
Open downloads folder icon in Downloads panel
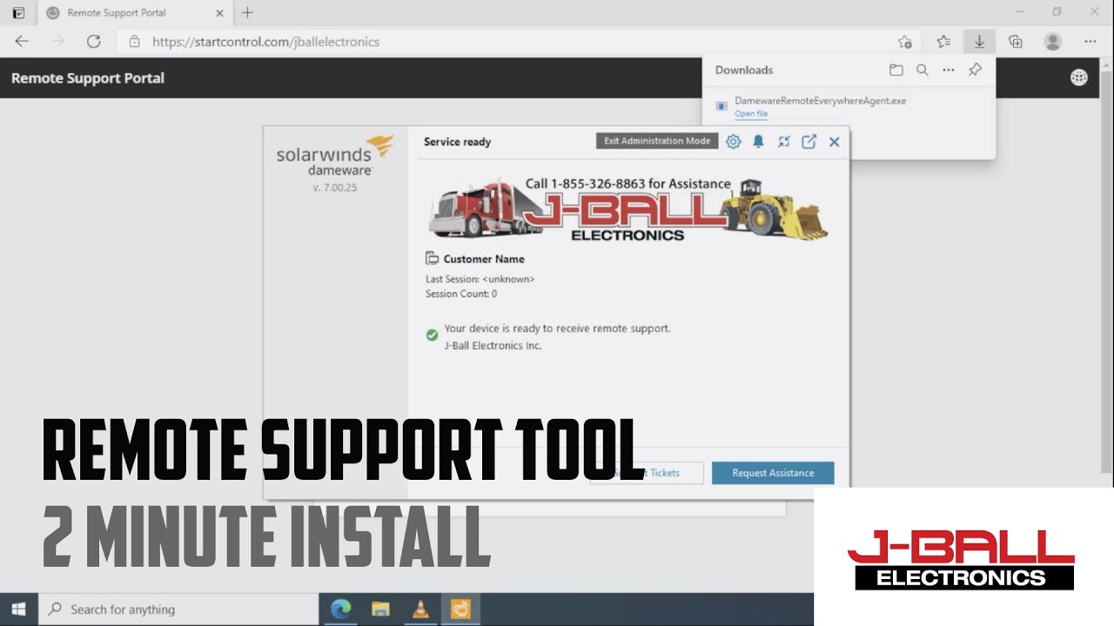coord(896,70)
